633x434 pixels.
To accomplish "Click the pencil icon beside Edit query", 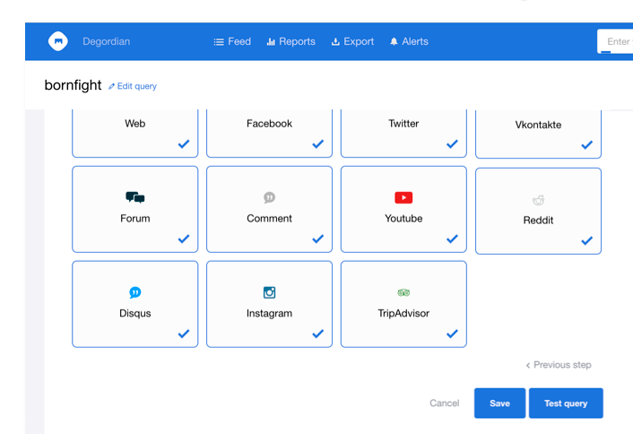I will (111, 86).
